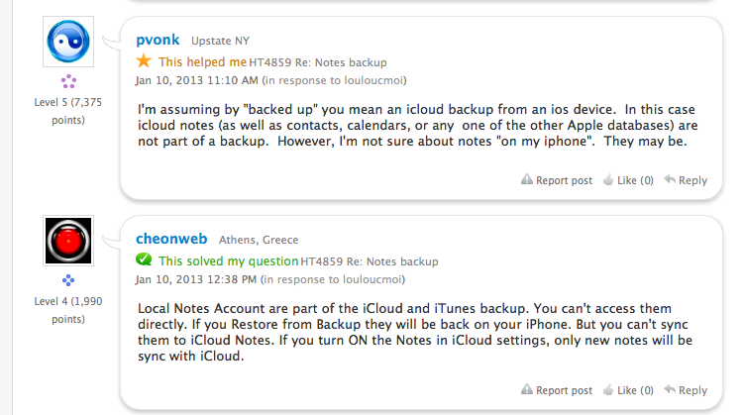Report cheonweb's post
This screenshot has width=743, height=415.
point(557,390)
